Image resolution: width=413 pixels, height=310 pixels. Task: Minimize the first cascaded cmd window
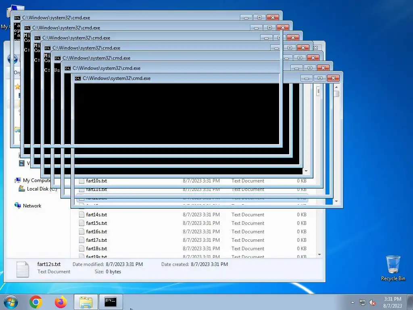(246, 17)
